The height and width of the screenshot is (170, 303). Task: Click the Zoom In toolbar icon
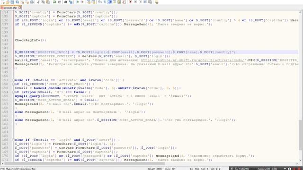[77, 2]
